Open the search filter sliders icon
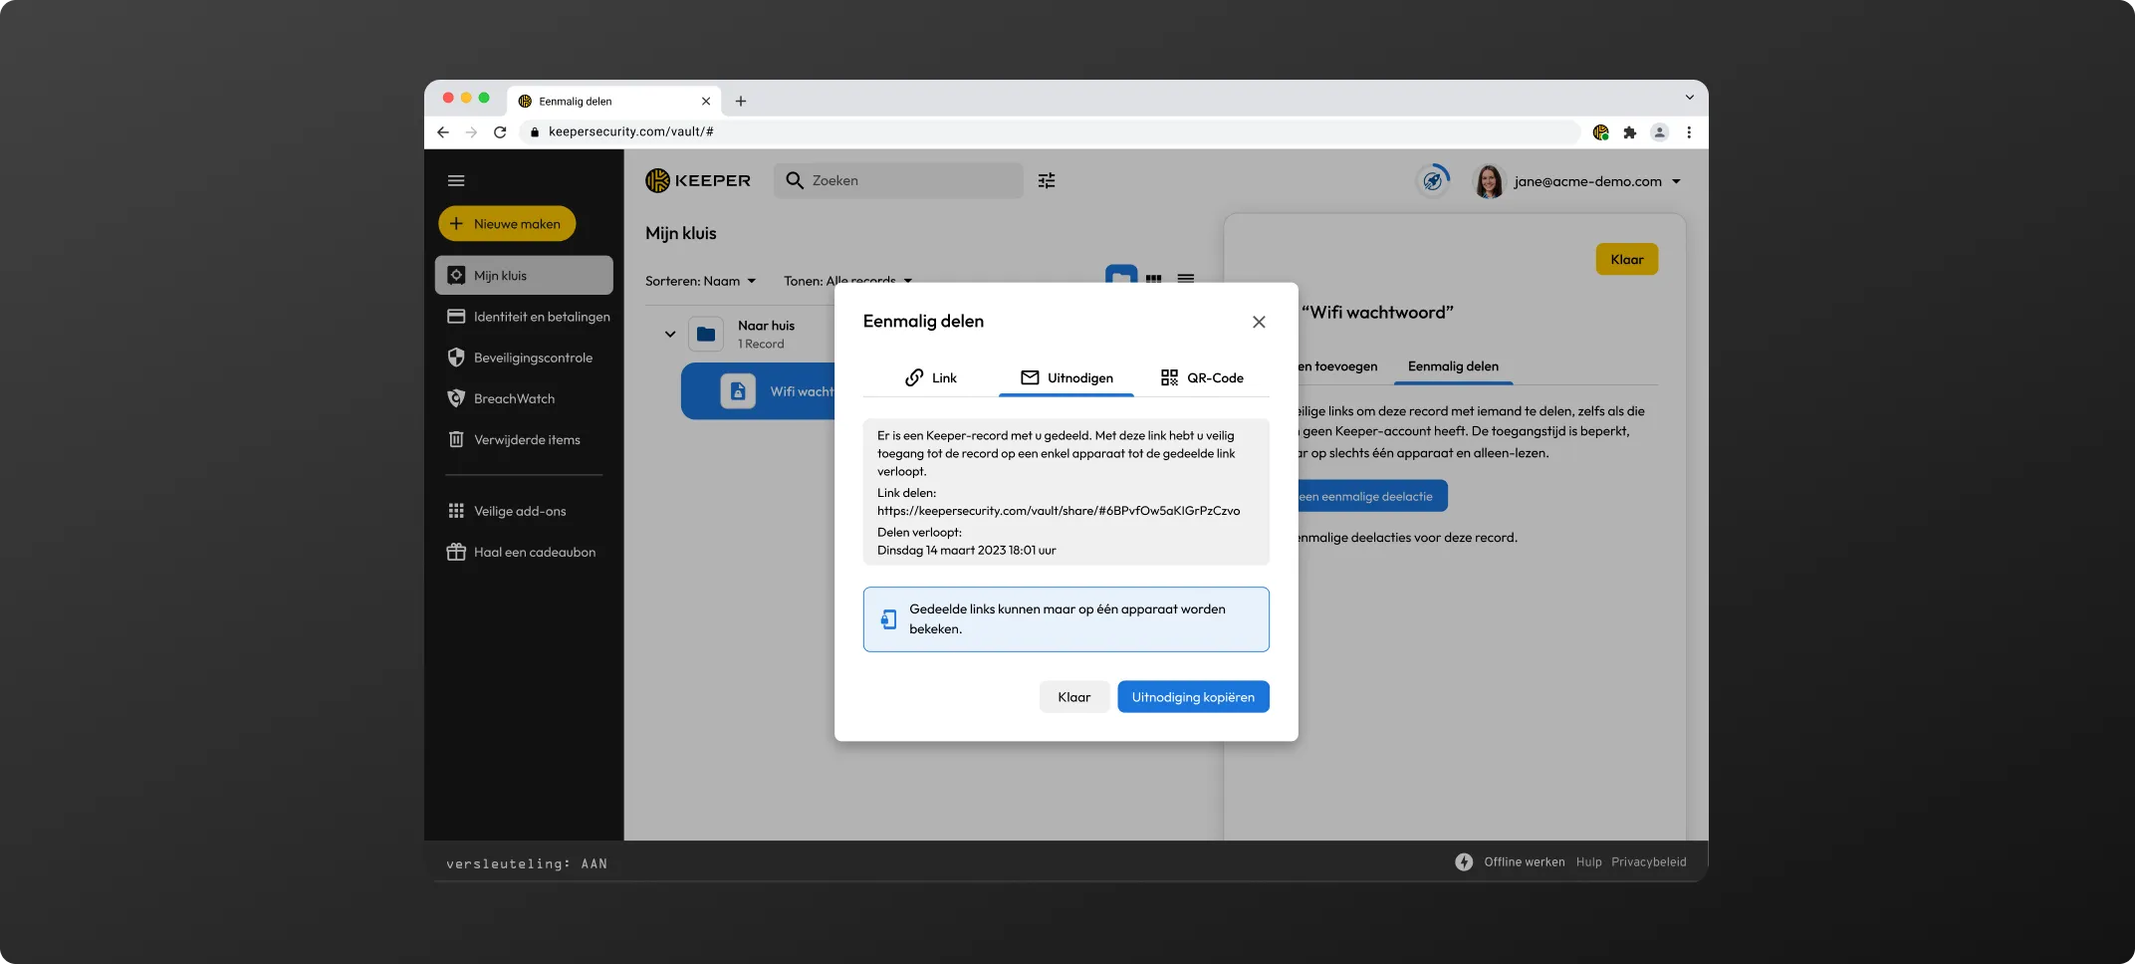Viewport: 2135px width, 964px height. click(1047, 180)
